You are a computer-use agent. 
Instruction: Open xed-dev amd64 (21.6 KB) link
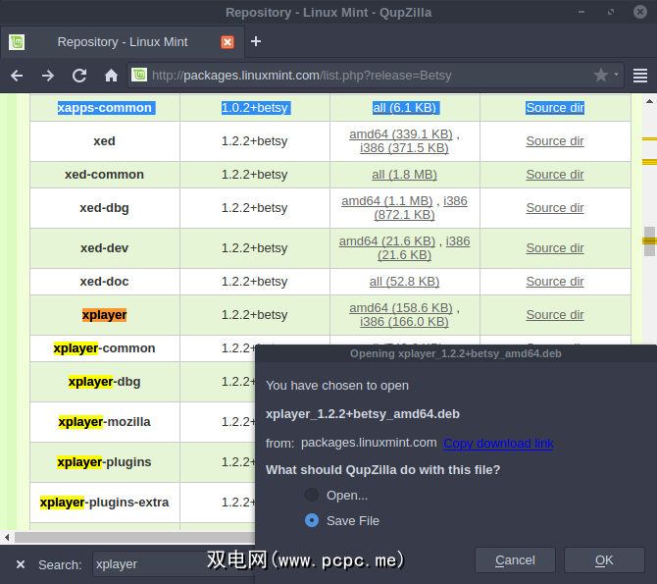[387, 241]
